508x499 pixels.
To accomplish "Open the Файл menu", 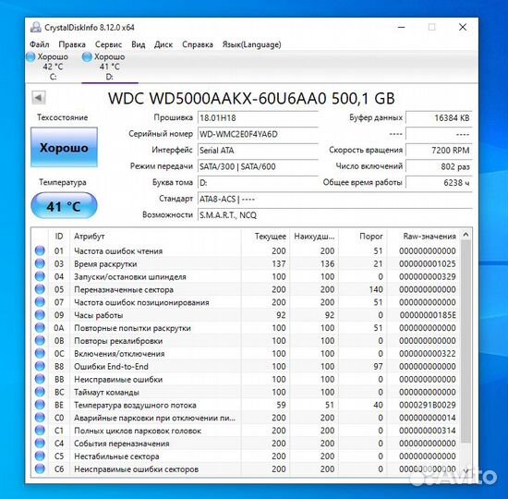I will (x=39, y=44).
